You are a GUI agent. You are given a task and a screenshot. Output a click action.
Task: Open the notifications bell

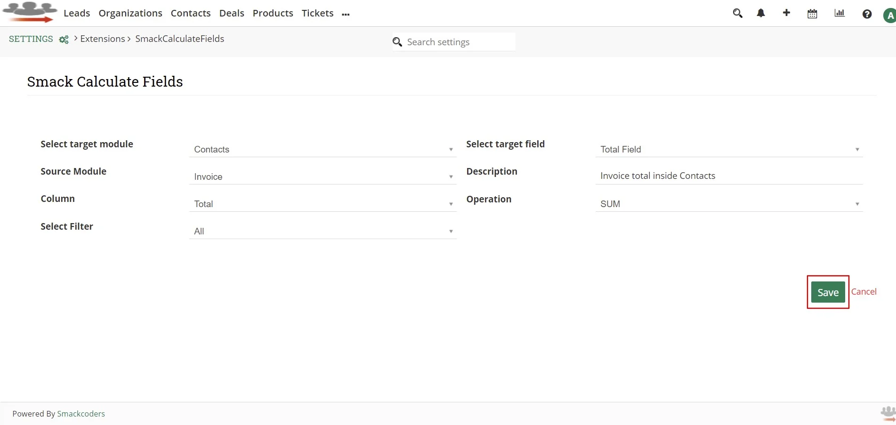[x=761, y=13]
